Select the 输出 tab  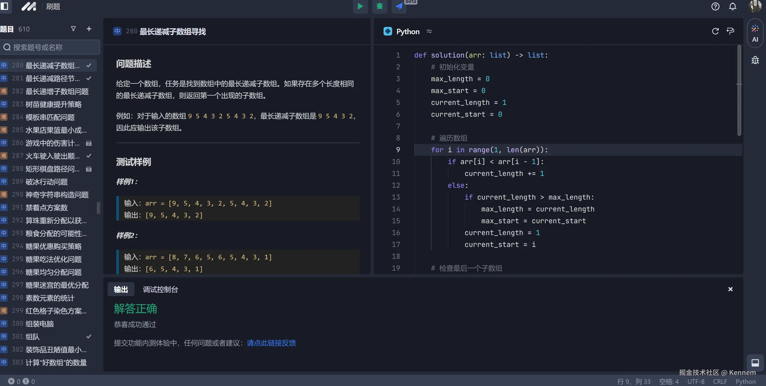121,289
